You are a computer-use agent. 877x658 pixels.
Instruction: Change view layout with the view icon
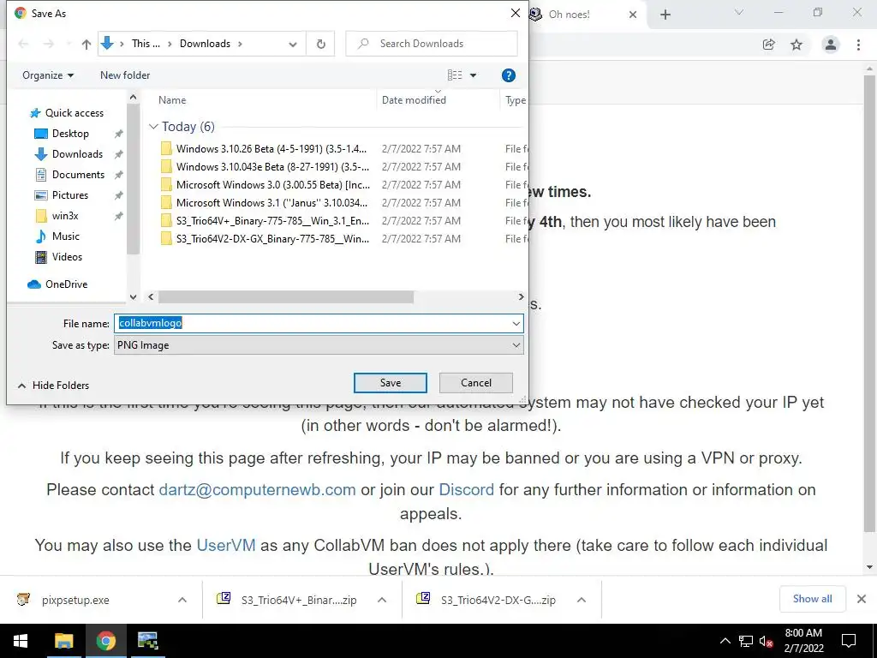tap(455, 75)
